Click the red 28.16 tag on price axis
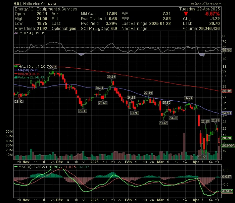 click(x=227, y=91)
